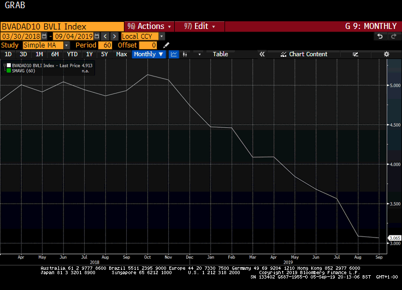Image resolution: width=402 pixels, height=290 pixels.
Task: Open the annotation tool icon beside Chart Content
Action: [356, 54]
